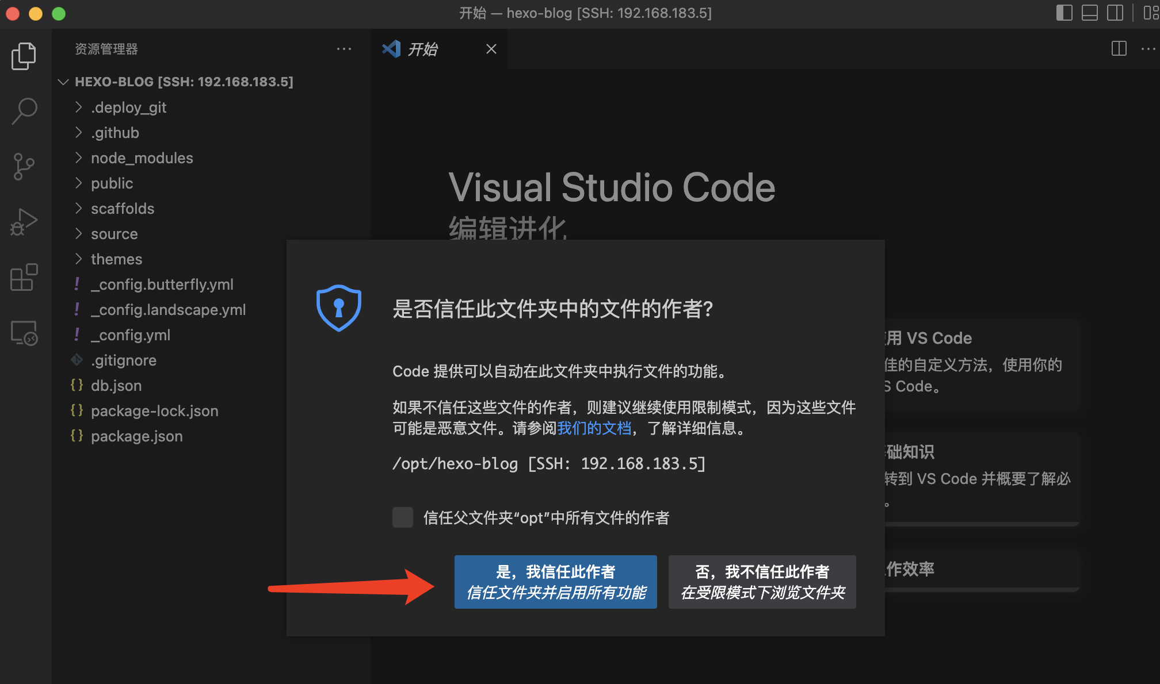This screenshot has width=1160, height=684.
Task: Select the 开始 welcome tab
Action: tap(423, 49)
